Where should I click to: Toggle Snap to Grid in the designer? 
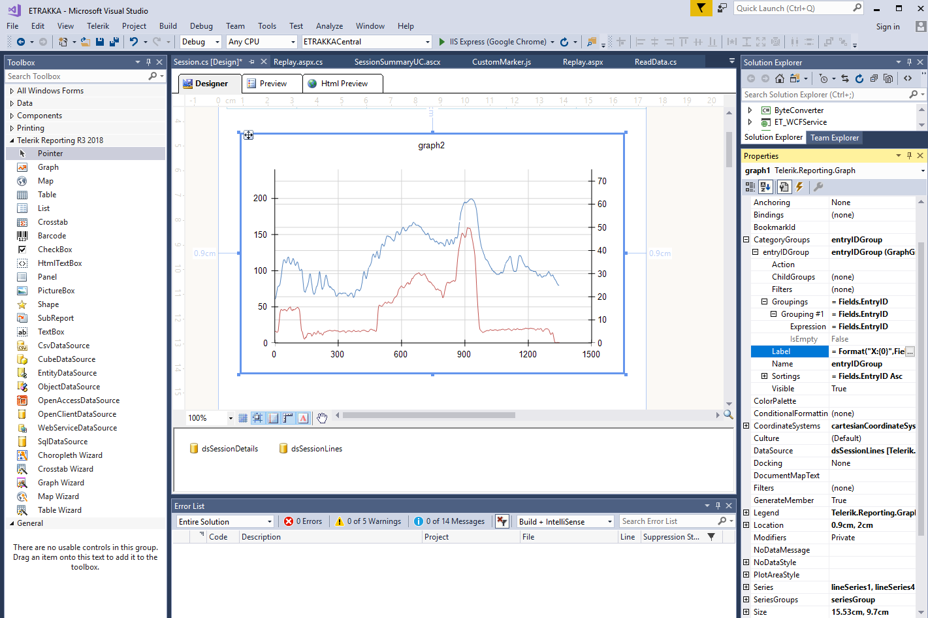click(258, 418)
